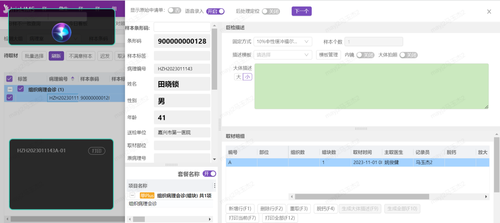The height and width of the screenshot is (223, 500).
Task: Open the 描述模板 dropdown
Action: (282, 55)
